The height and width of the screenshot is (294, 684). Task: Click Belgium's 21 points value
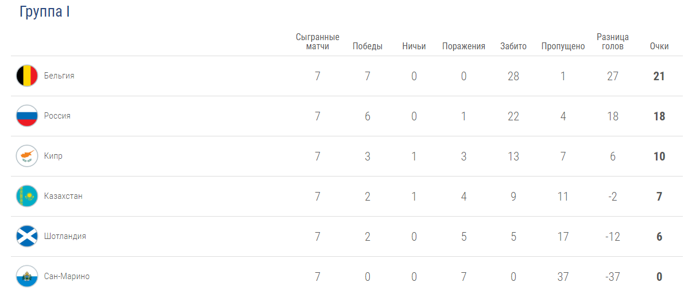tap(659, 76)
